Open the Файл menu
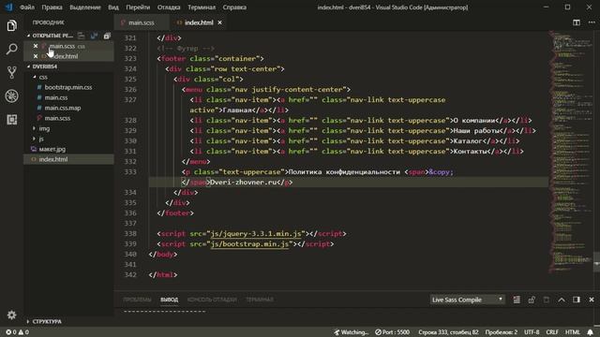 pos(27,7)
